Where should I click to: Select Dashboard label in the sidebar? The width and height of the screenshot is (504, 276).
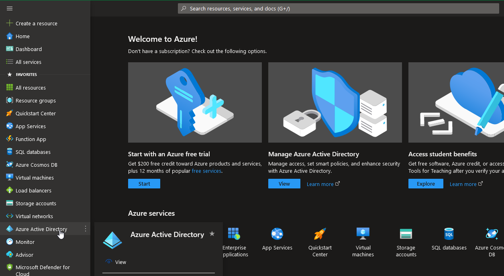pos(29,49)
